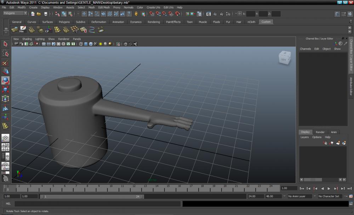Viewport: 354px width, 215px height.
Task: Save the scene with the floppy icon
Action: tap(46, 14)
